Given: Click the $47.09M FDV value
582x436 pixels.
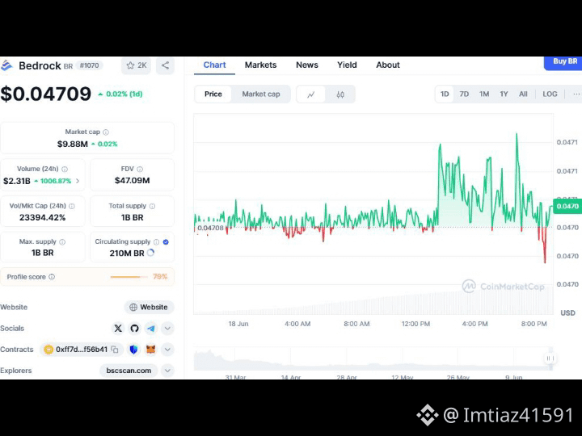Looking at the screenshot, I should pos(132,181).
